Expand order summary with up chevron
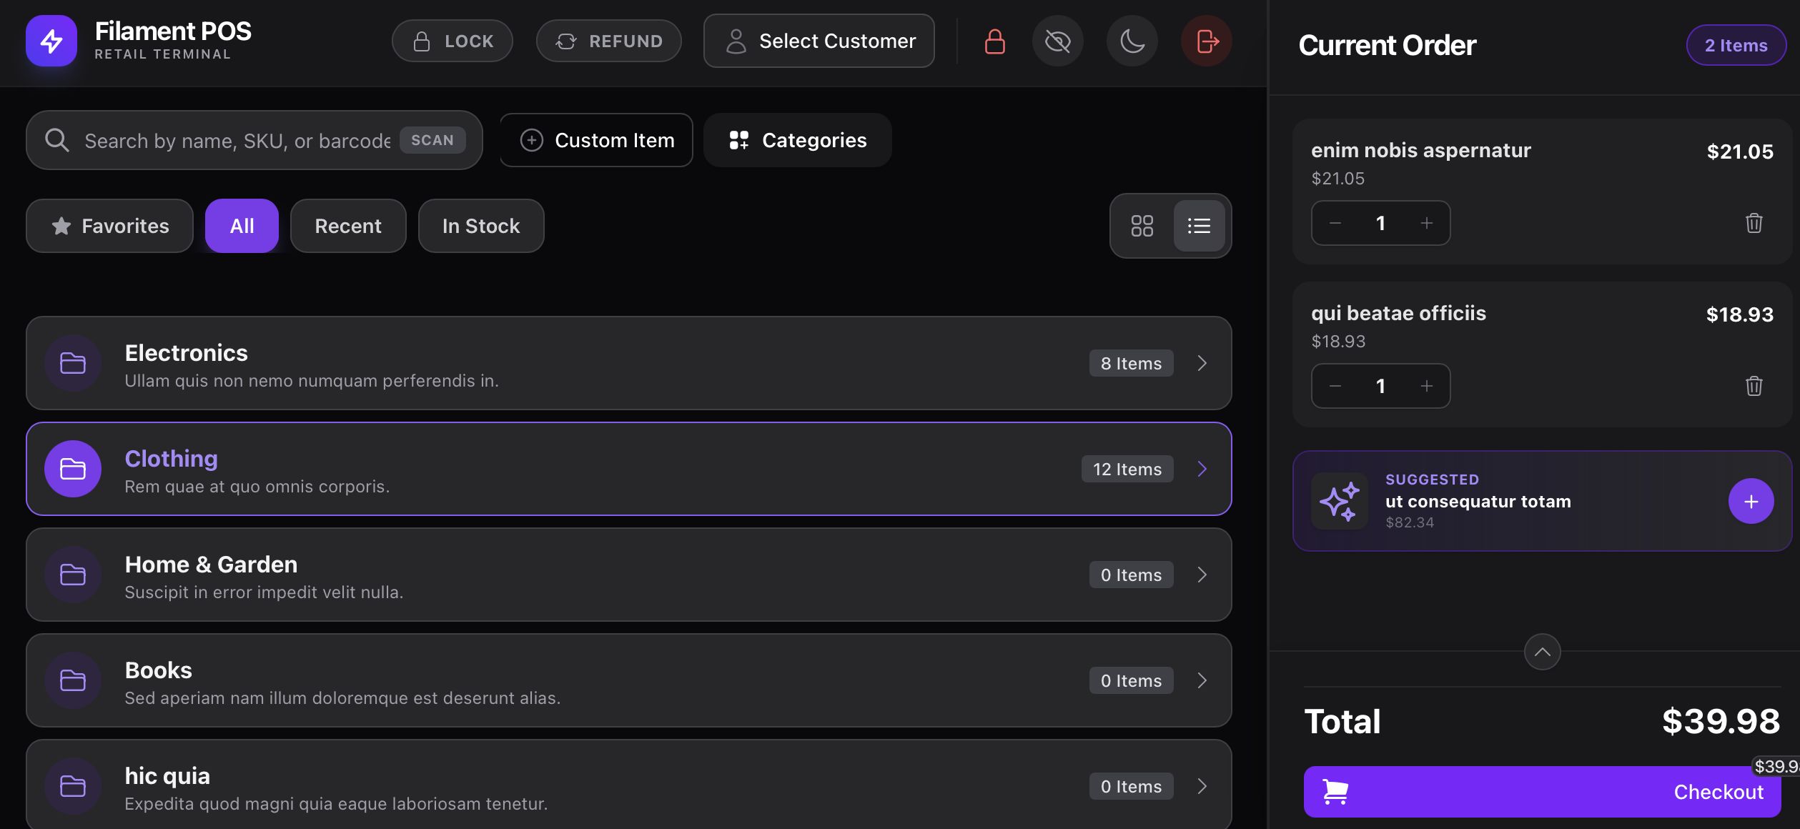Screen dimensions: 1800x829 [1542, 652]
